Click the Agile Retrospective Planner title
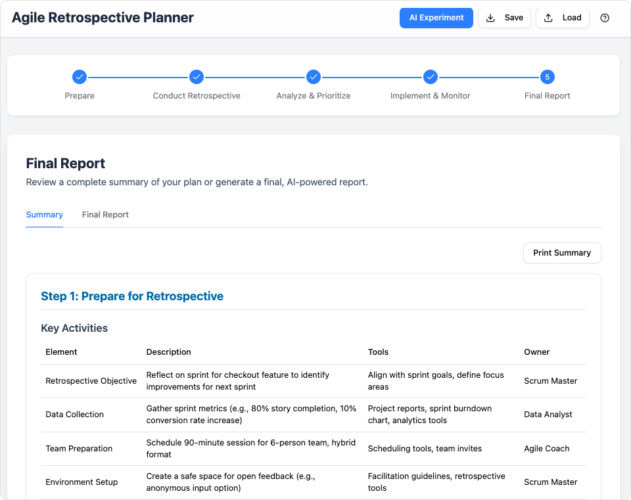The height and width of the screenshot is (500, 631). click(x=103, y=18)
